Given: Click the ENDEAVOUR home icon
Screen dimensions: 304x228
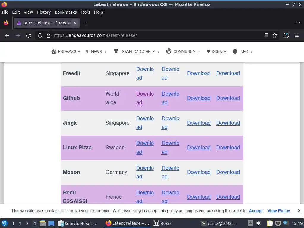Looking at the screenshot, I should pyautogui.click(x=54, y=51).
